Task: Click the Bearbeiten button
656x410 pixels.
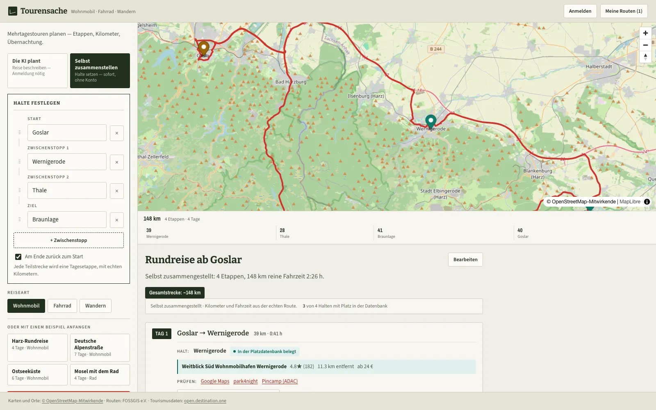Action: click(x=465, y=260)
